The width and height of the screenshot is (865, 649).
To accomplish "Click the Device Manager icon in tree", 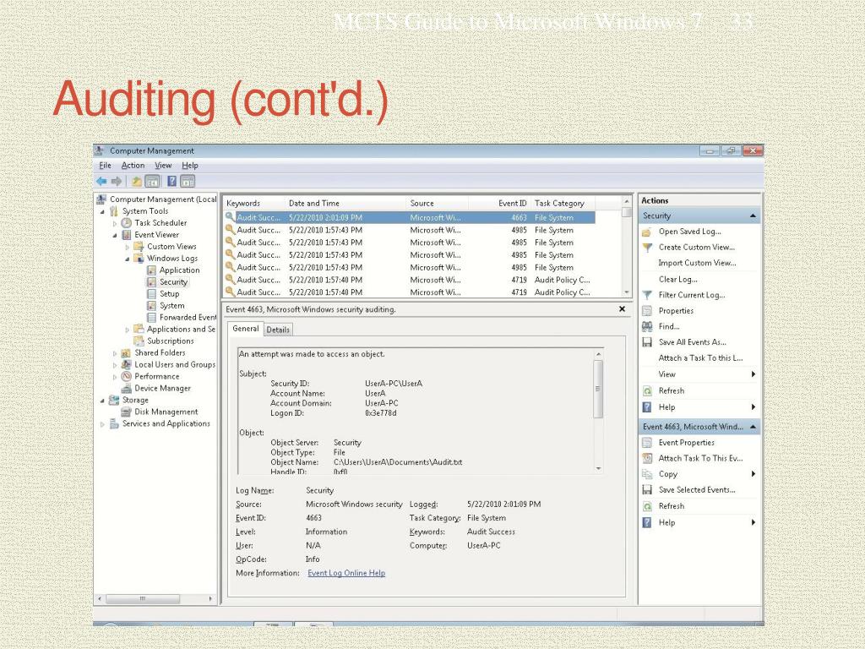I will (x=127, y=389).
